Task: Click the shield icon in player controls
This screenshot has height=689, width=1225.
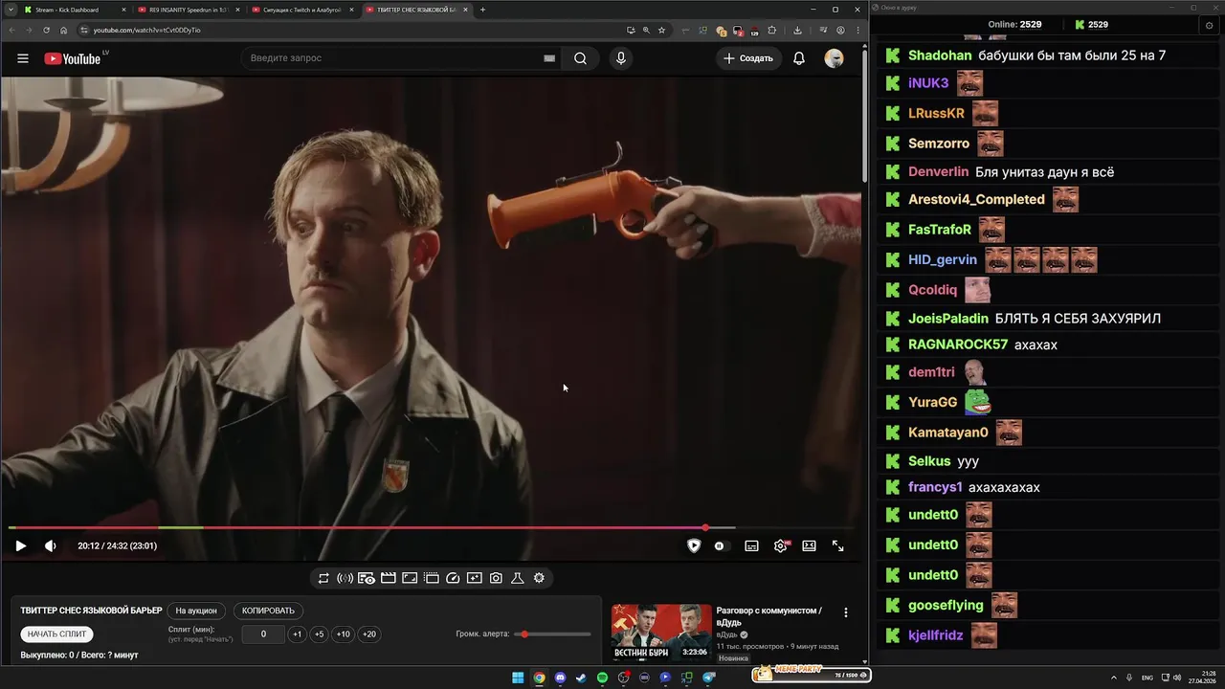Action: (x=694, y=545)
